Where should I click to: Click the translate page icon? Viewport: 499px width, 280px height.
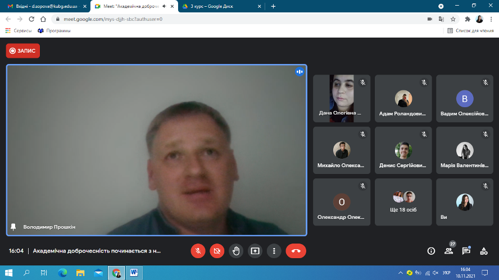pos(441,19)
